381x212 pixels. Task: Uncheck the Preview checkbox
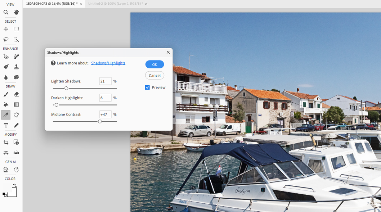click(147, 87)
